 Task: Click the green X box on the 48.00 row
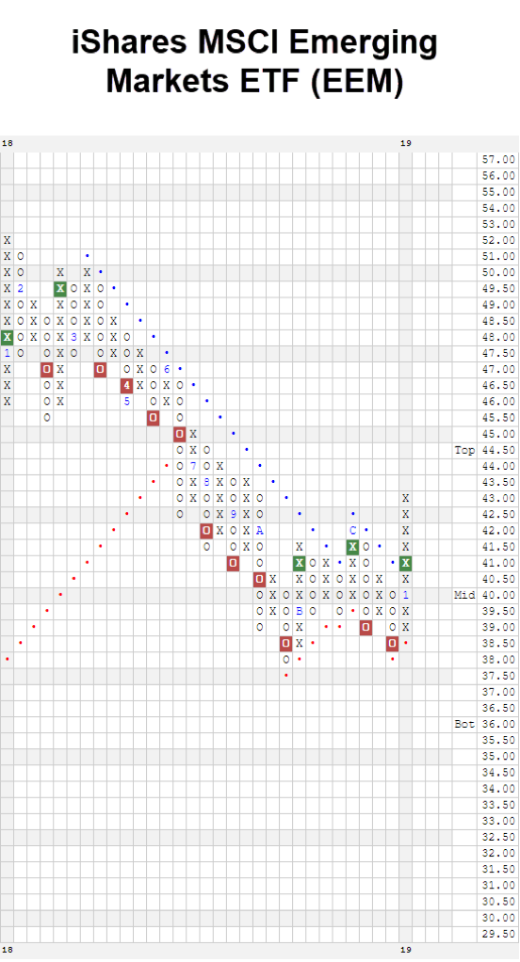click(x=7, y=337)
